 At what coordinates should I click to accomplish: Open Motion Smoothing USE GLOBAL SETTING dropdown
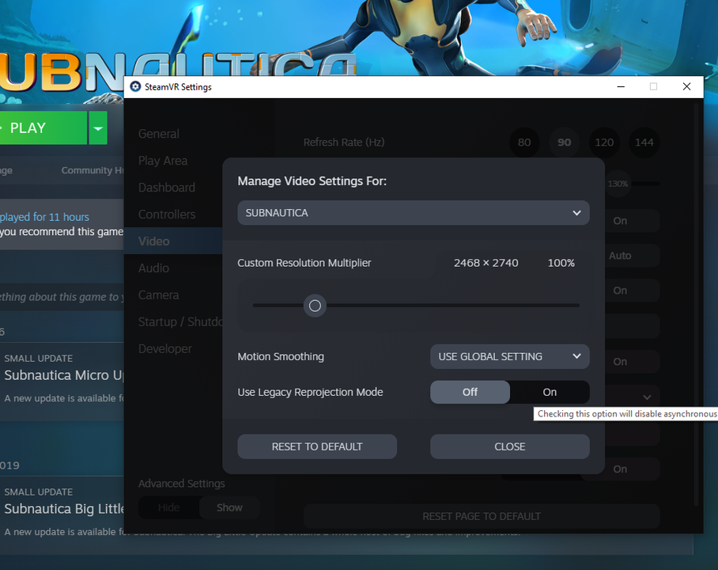[510, 356]
